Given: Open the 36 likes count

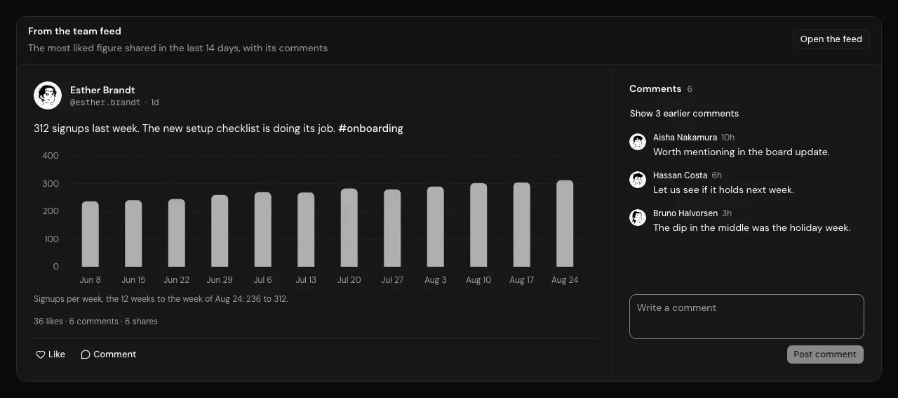Looking at the screenshot, I should [x=48, y=321].
